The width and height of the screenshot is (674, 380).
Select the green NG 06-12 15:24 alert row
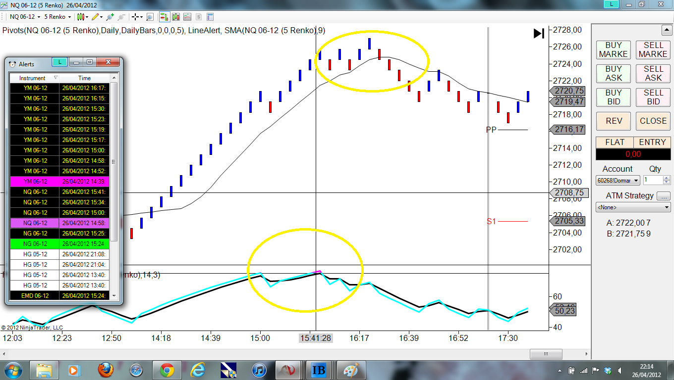(x=59, y=244)
